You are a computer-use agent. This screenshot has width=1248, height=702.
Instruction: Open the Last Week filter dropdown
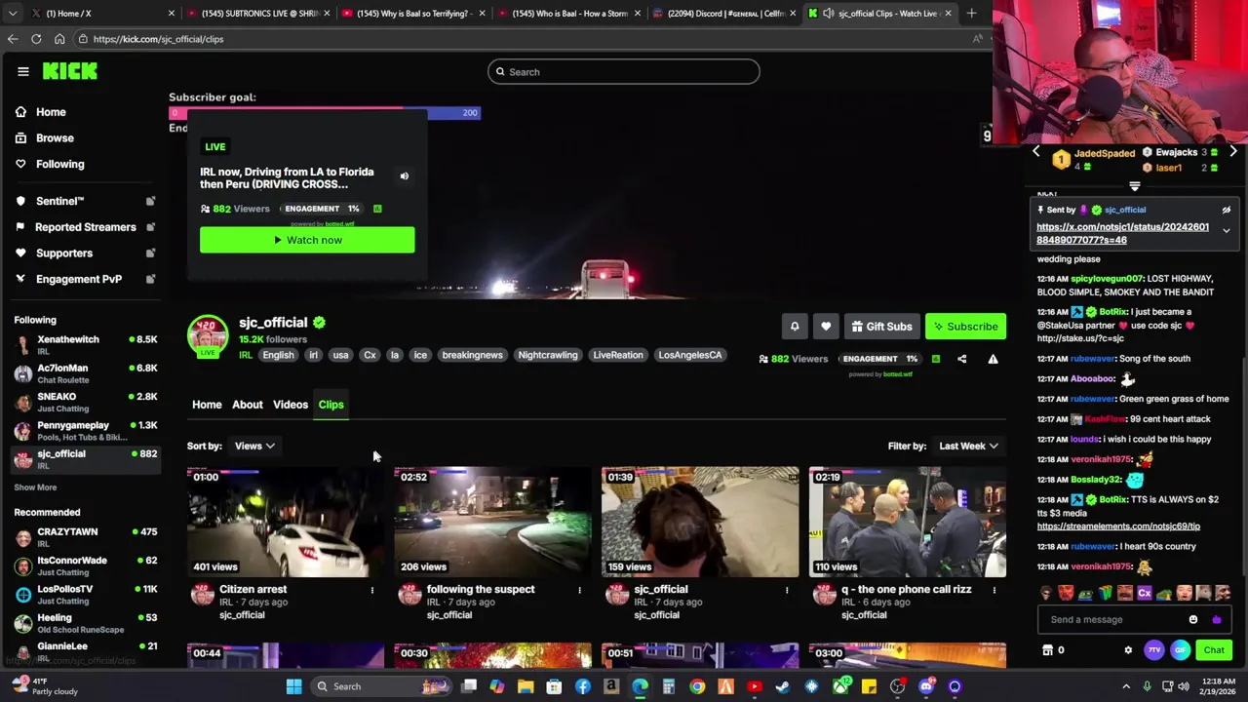tap(968, 446)
